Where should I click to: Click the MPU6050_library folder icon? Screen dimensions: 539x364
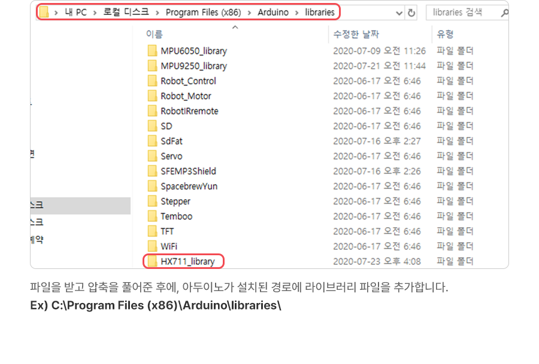[x=152, y=51]
